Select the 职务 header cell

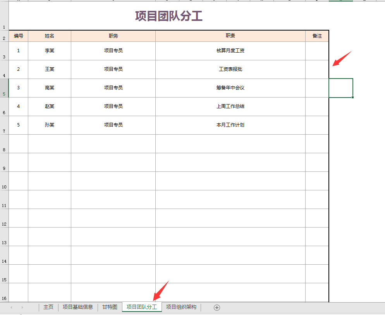pos(113,36)
